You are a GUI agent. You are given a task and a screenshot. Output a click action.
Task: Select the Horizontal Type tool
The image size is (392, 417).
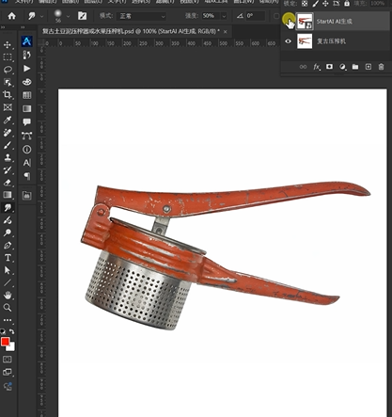point(8,258)
